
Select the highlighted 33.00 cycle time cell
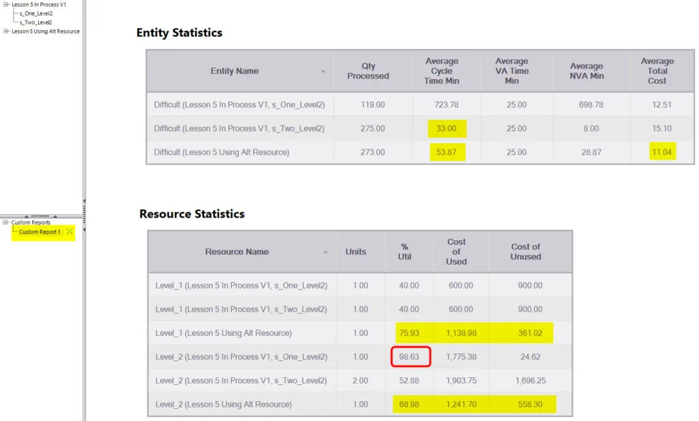point(446,128)
